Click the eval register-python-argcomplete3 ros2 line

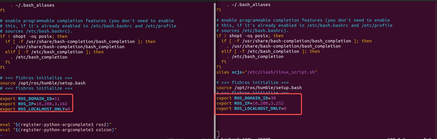pos(56,125)
